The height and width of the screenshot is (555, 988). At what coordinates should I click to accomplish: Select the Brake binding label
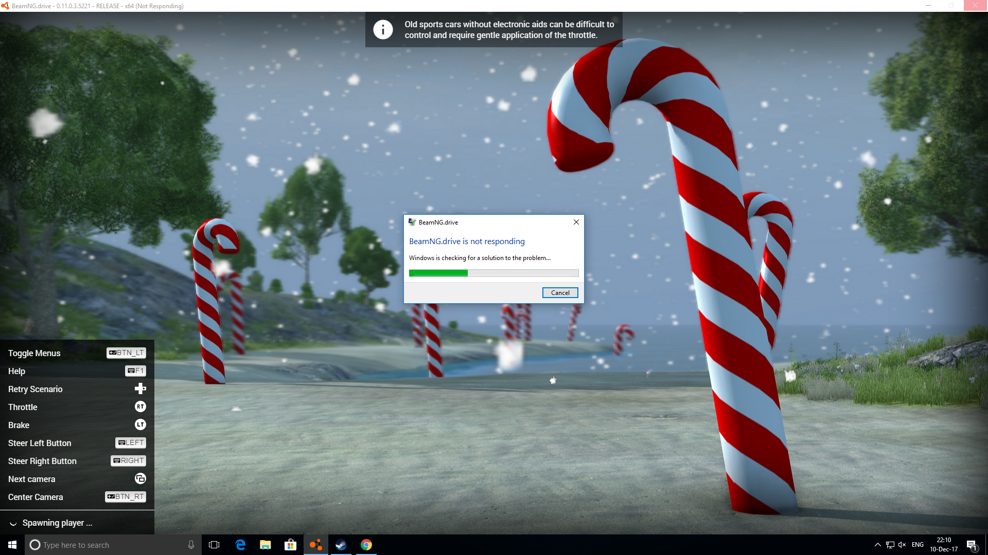tap(19, 425)
